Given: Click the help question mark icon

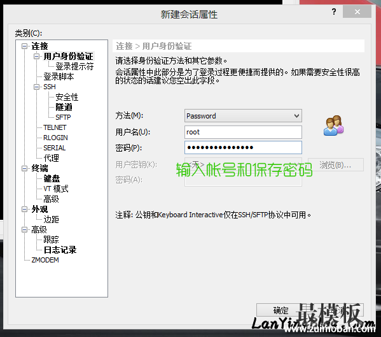Looking at the screenshot, I should 334,11.
